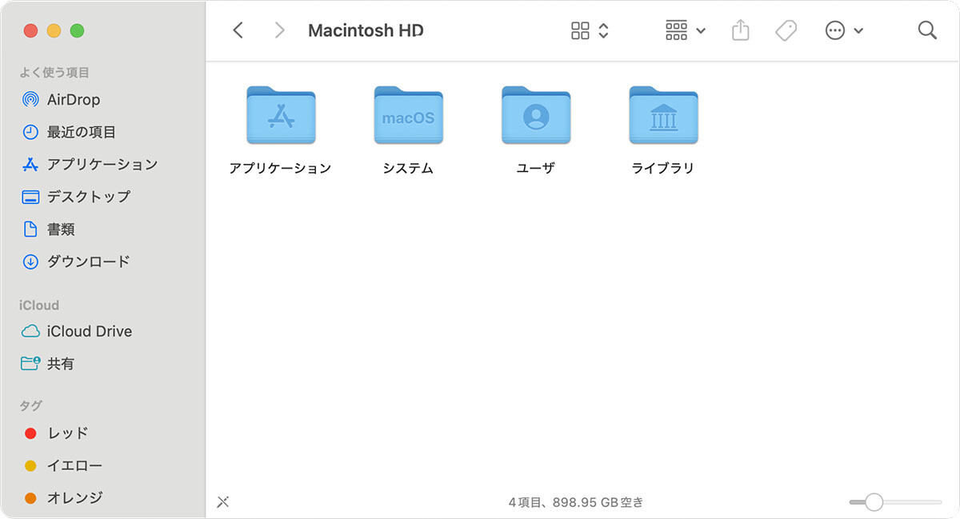Open iCloud Drive in the sidebar
The height and width of the screenshot is (519, 960).
77,331
